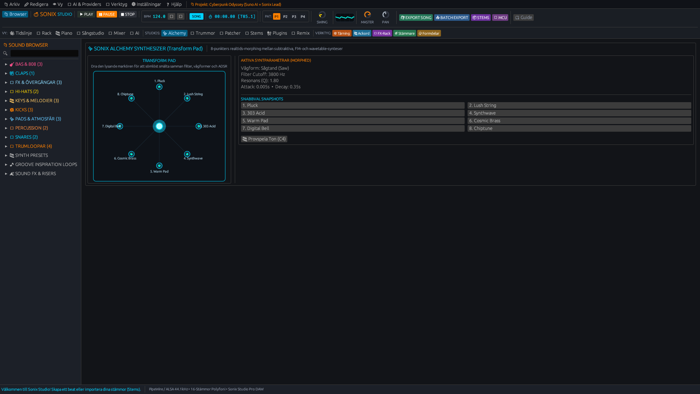
Task: Select the Lush String pad node
Action: [x=187, y=98]
